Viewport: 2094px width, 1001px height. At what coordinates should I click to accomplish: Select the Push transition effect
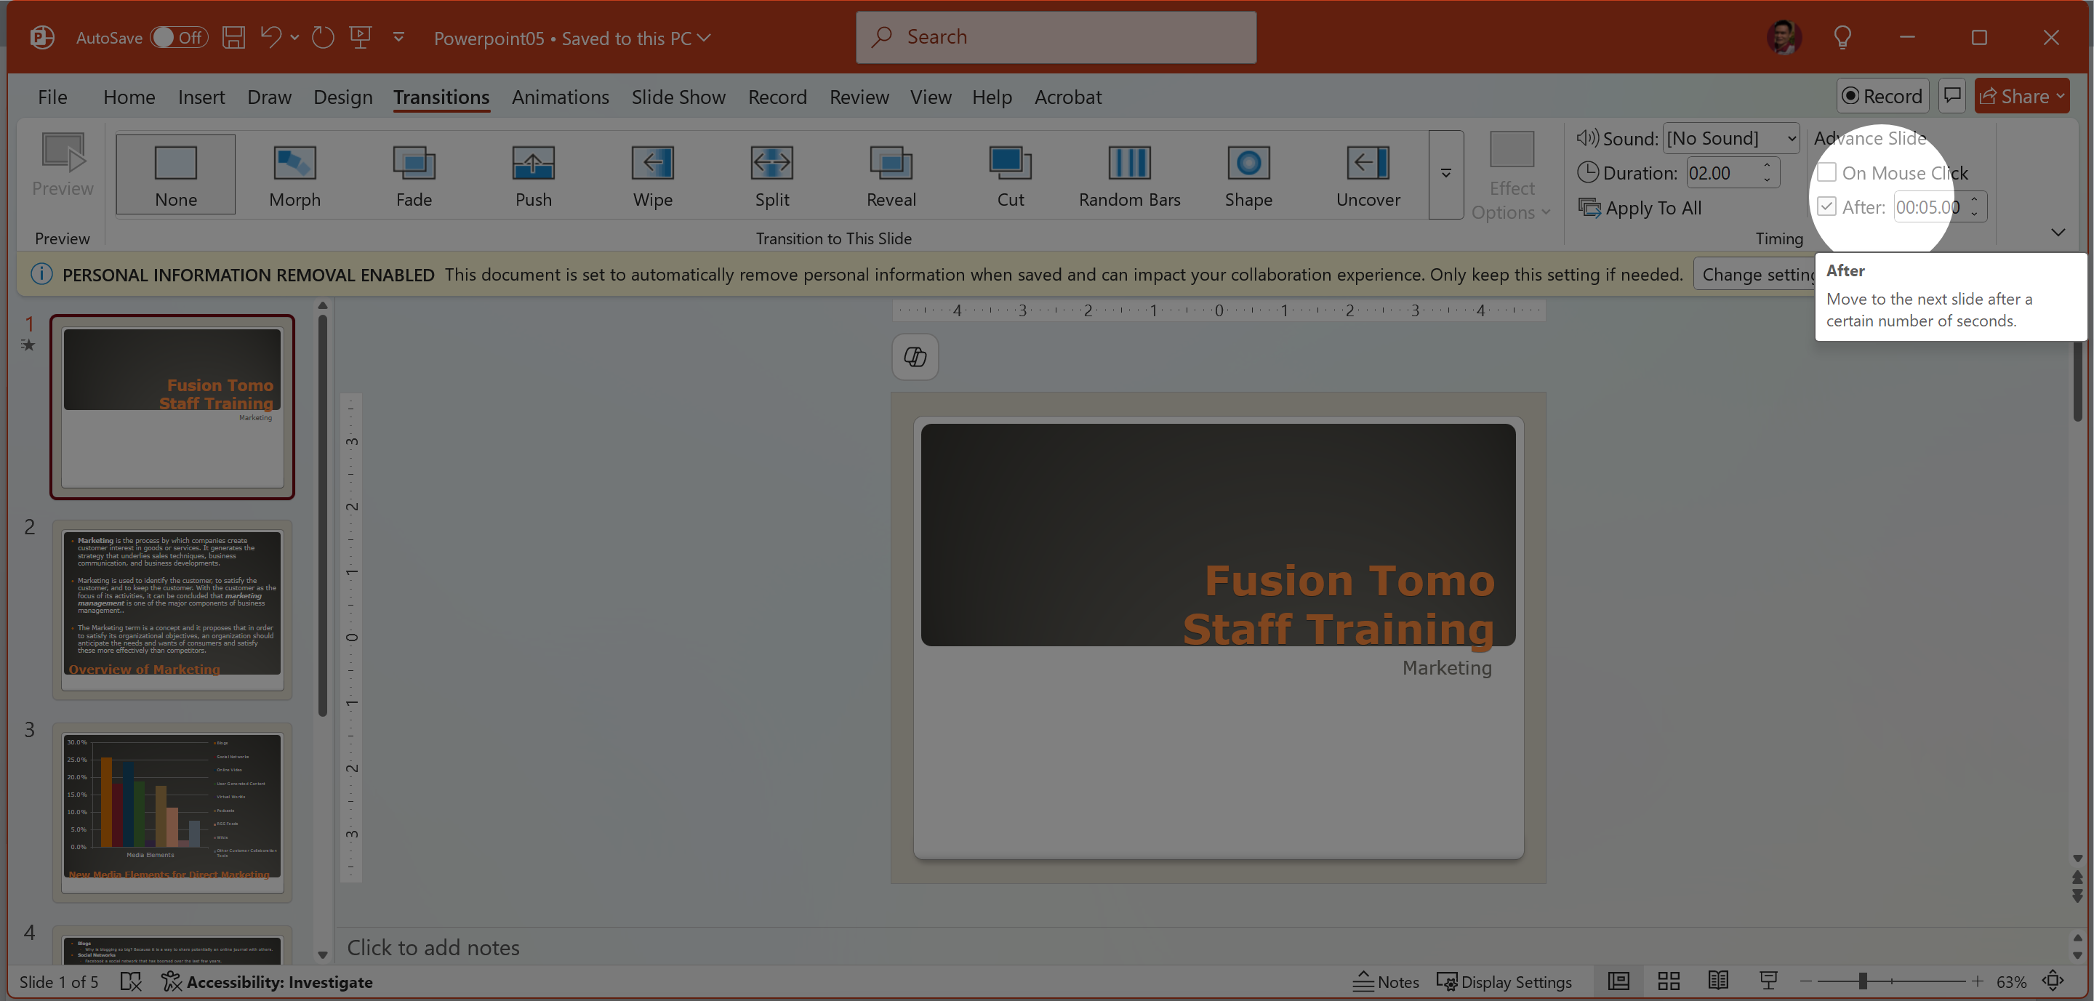pos(533,175)
